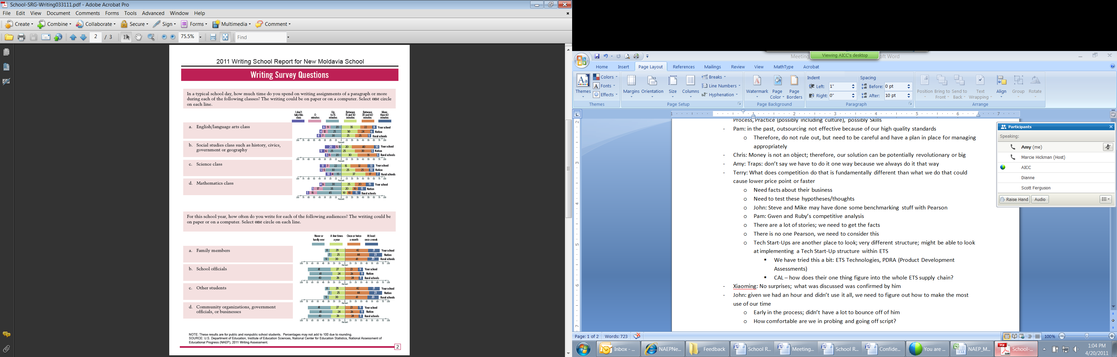The image size is (1117, 357).
Task: Open the Orientation dropdown in Word
Action: click(652, 87)
